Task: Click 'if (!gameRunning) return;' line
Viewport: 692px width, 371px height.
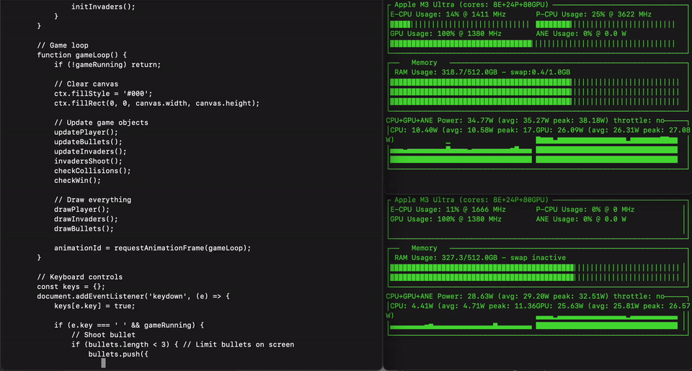Action: click(x=107, y=65)
